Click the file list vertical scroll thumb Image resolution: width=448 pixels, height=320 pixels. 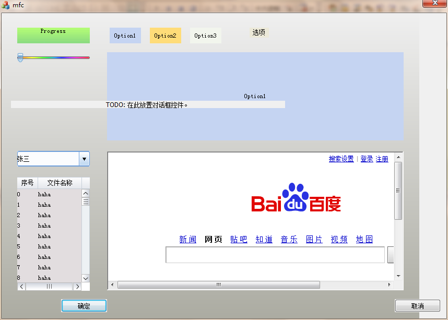(x=86, y=202)
